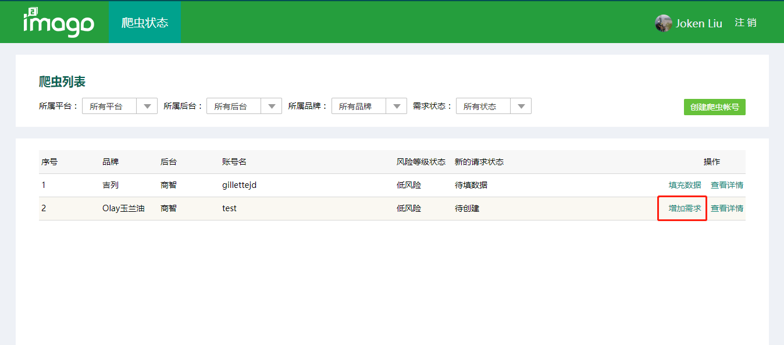This screenshot has height=345, width=784.
Task: Click the 所属平台 label
Action: (x=58, y=106)
